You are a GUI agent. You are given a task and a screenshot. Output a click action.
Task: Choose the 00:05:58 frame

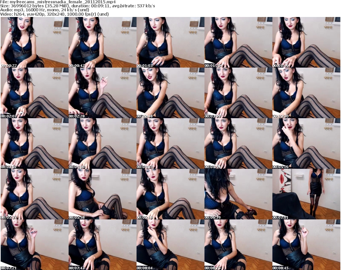click(x=103, y=194)
